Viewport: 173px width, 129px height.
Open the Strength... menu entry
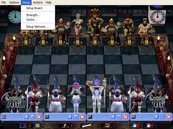33,15
